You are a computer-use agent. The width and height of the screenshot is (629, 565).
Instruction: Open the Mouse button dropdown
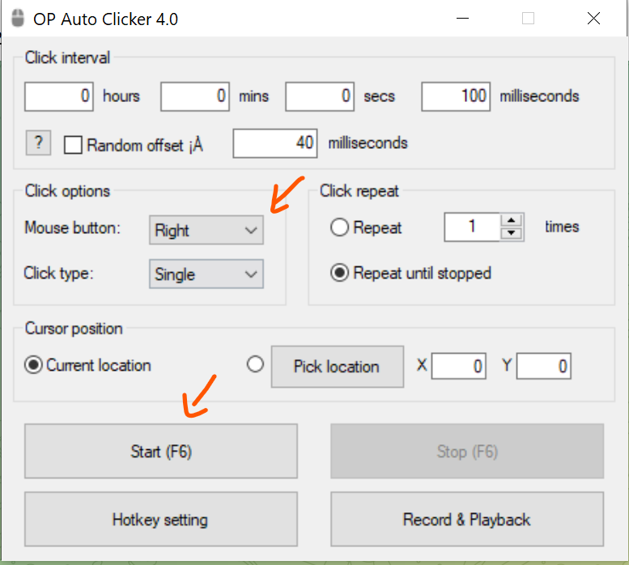click(x=206, y=230)
